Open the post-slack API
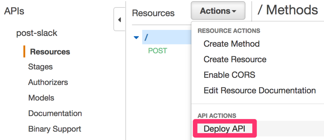The height and width of the screenshot is (140, 324). [x=37, y=33]
